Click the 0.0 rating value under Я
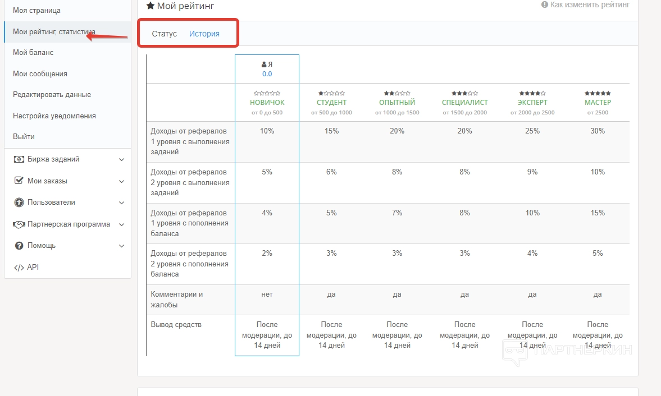This screenshot has height=396, width=661. coord(267,73)
